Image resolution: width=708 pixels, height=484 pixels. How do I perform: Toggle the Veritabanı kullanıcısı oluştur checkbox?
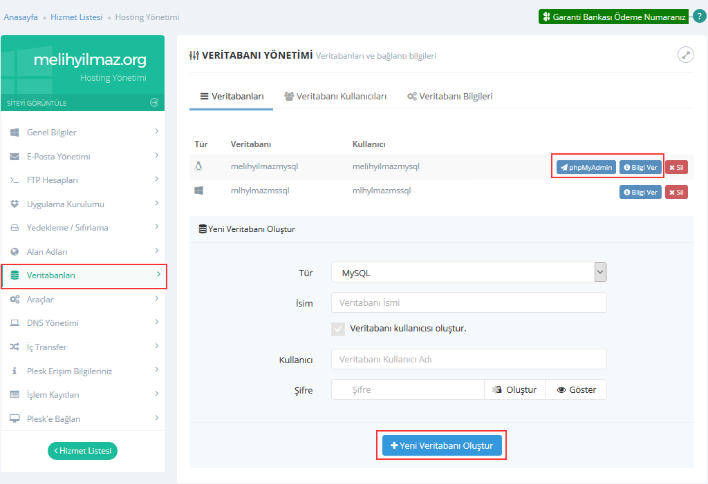point(338,329)
